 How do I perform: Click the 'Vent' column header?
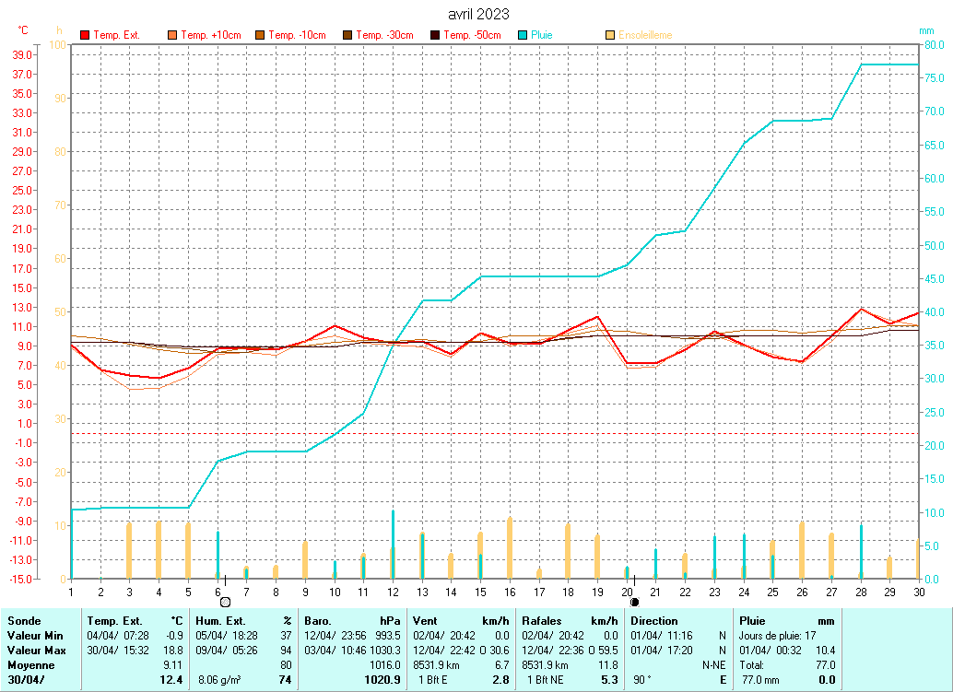point(427,621)
